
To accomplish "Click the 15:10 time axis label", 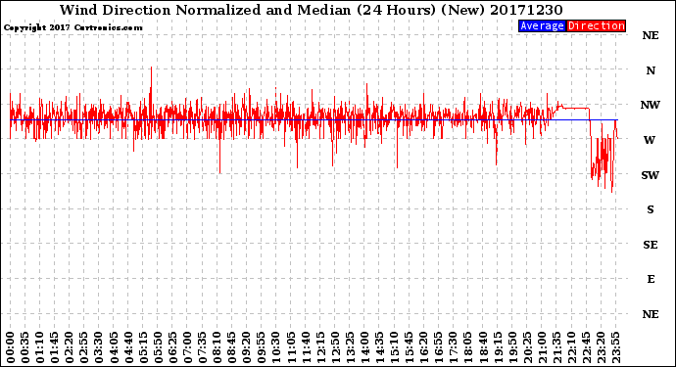I will [x=394, y=347].
